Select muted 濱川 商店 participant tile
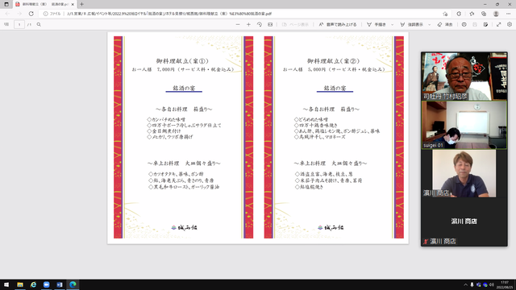This screenshot has width=516, height=290. 464,222
